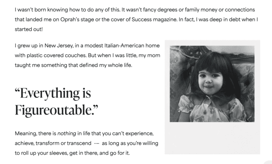Image resolution: width=272 pixels, height=164 pixels.
Task: Click the black-and-white childhood photo
Action: pyautogui.click(x=212, y=84)
